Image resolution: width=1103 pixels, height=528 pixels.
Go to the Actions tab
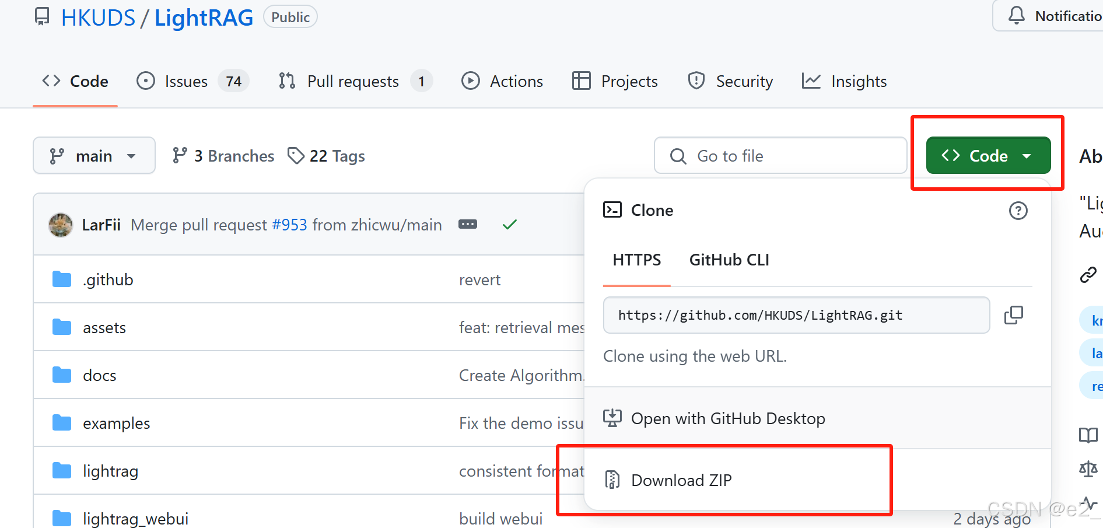pos(502,81)
